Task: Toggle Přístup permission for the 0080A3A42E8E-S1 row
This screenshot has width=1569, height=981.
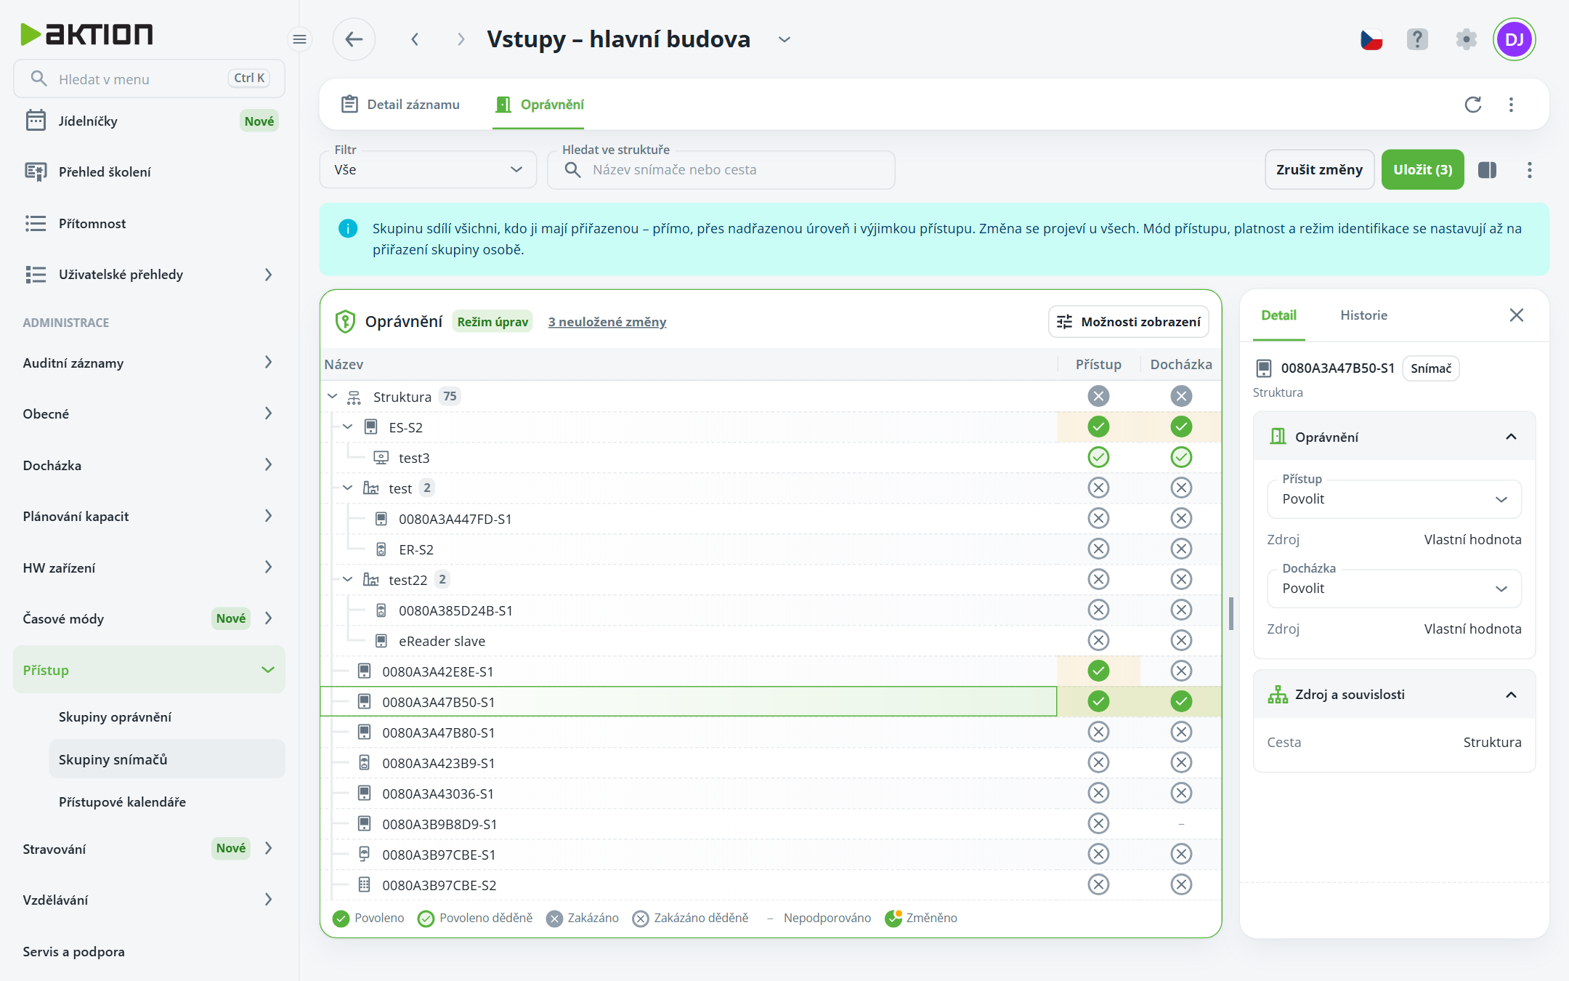Action: [1098, 671]
